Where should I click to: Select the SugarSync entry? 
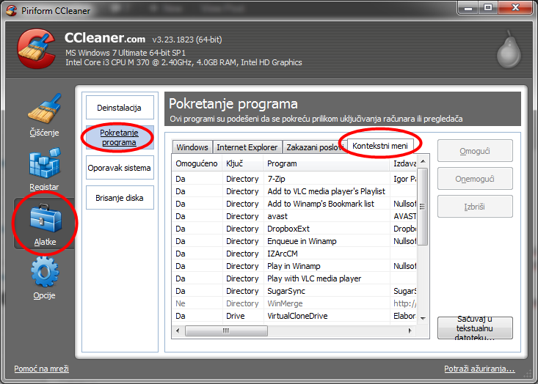click(294, 291)
